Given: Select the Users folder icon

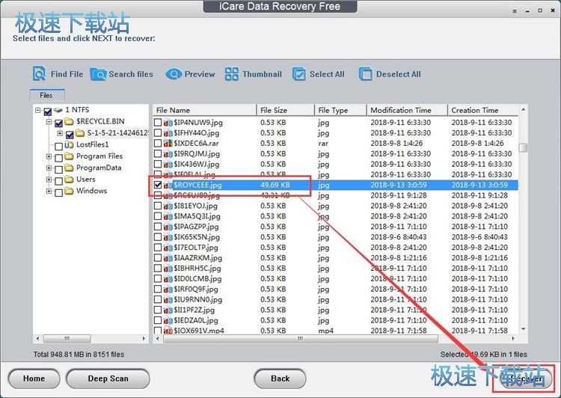Looking at the screenshot, I should point(69,179).
